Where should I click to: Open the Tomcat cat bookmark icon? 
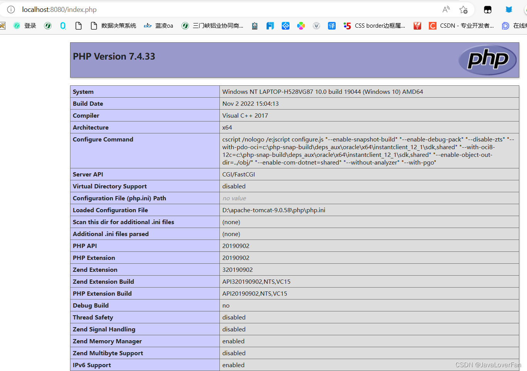[2, 26]
